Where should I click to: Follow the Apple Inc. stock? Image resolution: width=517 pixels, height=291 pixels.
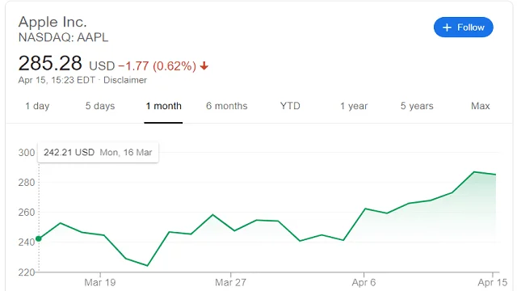[463, 27]
